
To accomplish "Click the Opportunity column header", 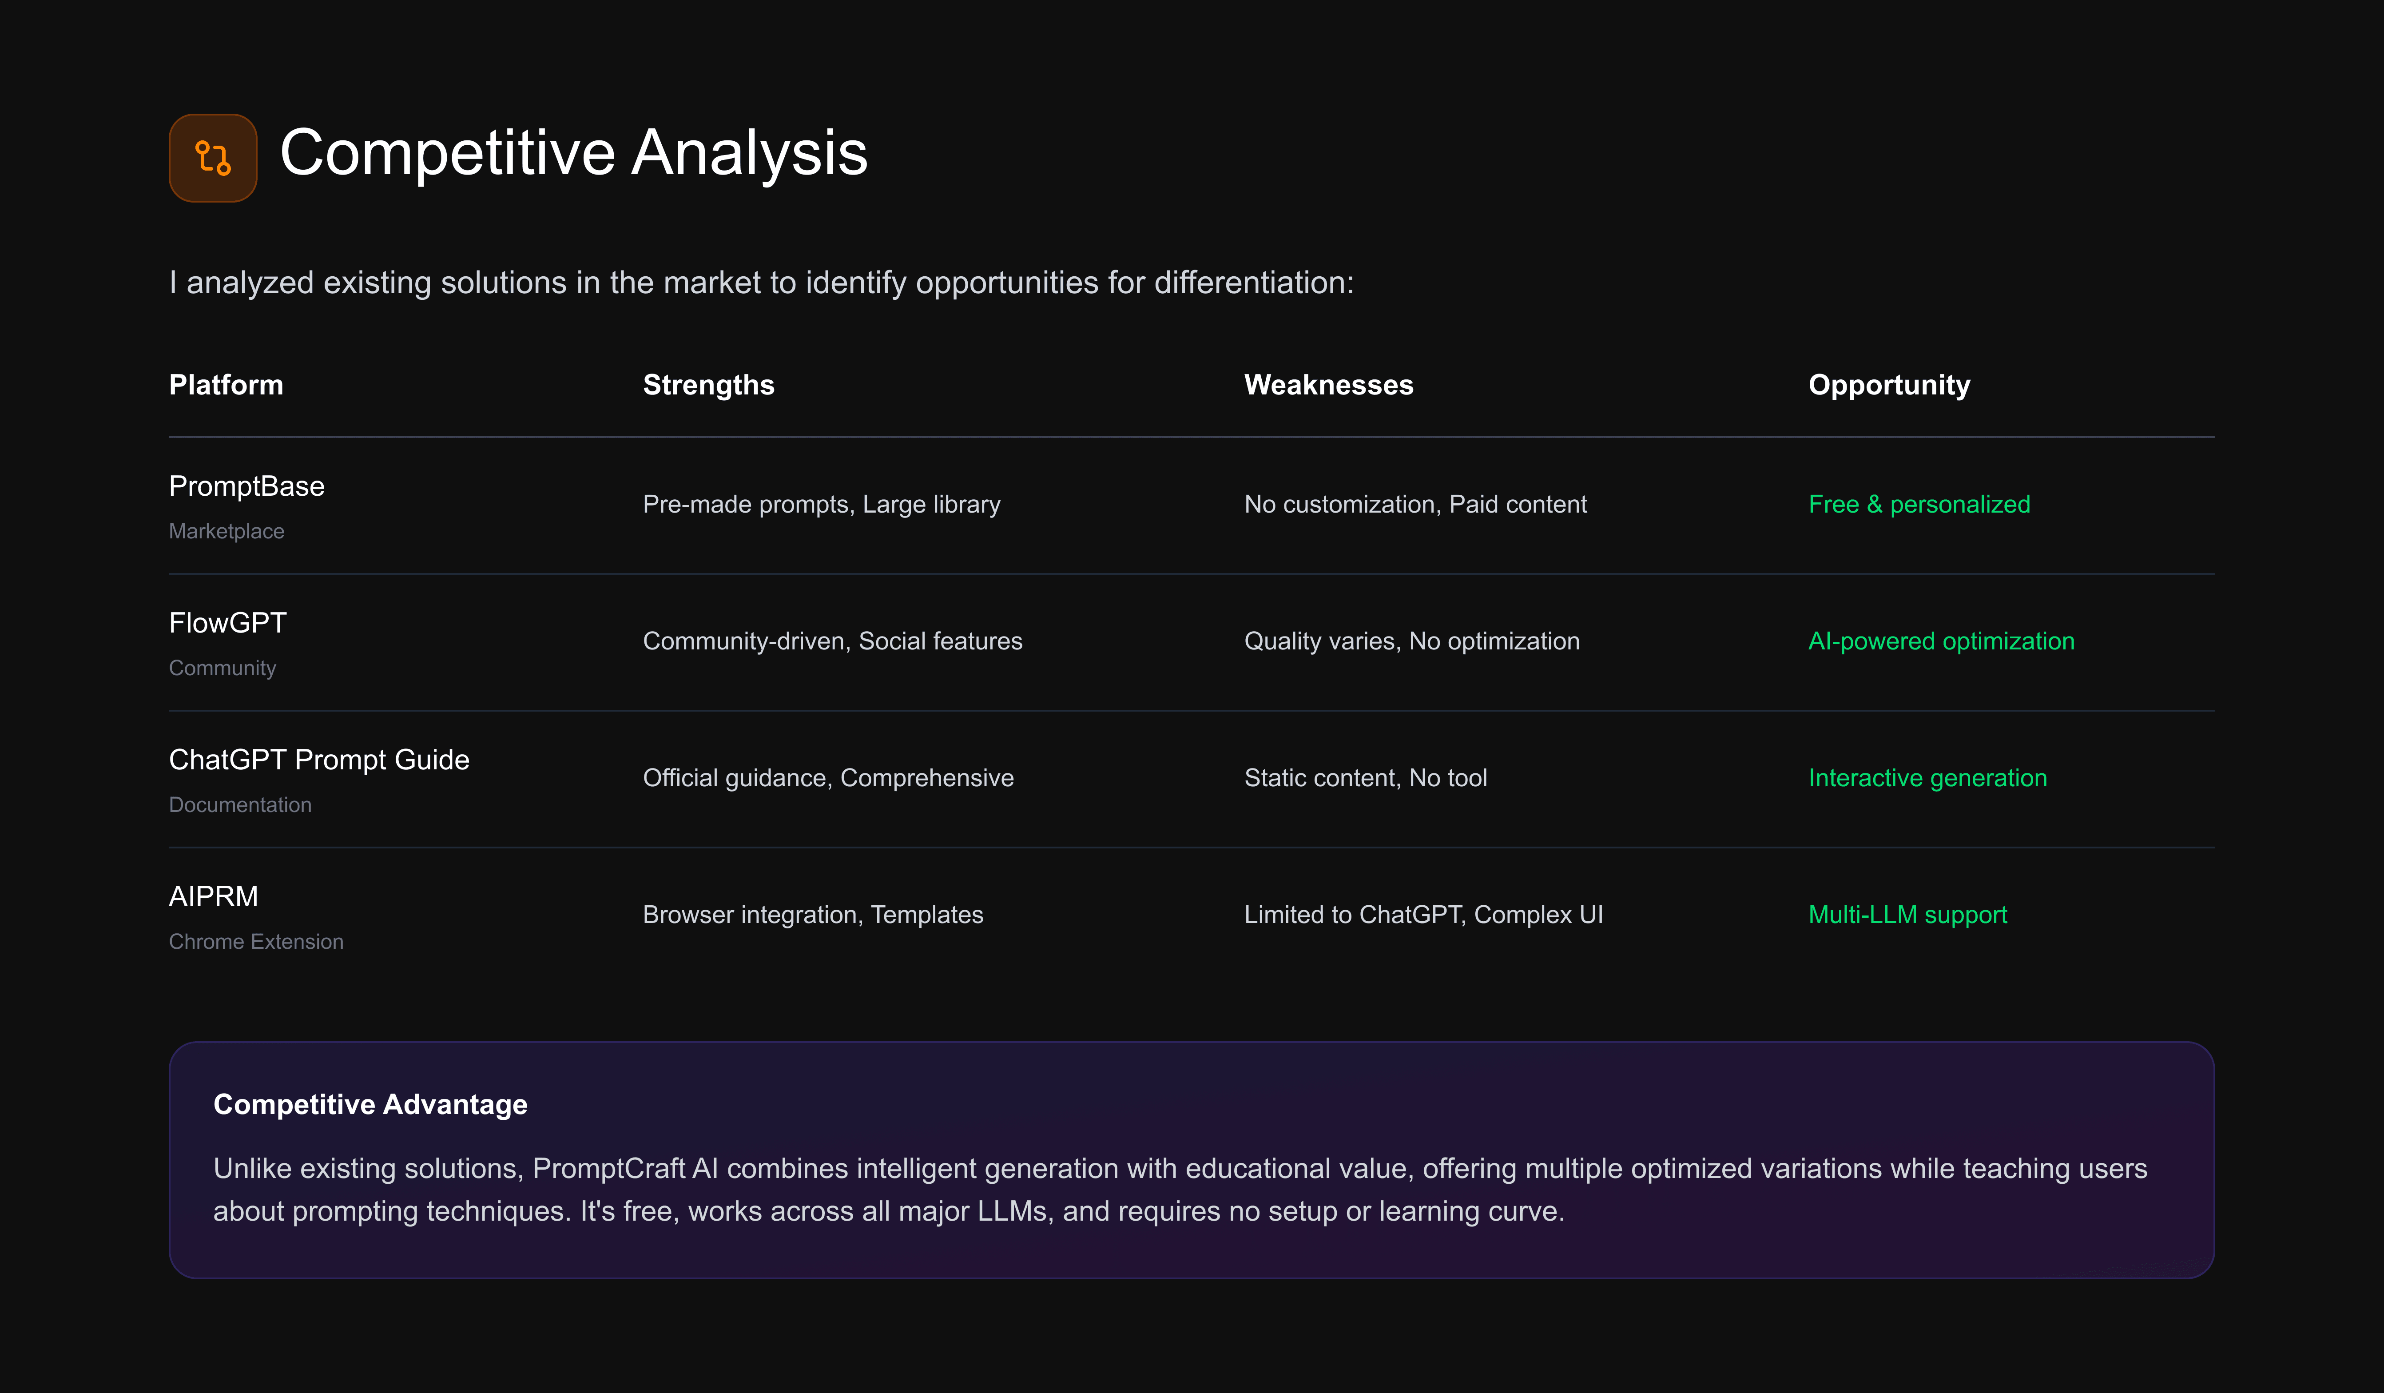I will 1888,385.
